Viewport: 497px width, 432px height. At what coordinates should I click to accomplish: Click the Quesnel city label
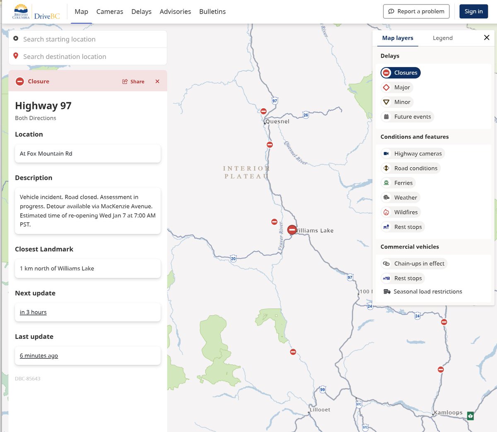click(277, 121)
